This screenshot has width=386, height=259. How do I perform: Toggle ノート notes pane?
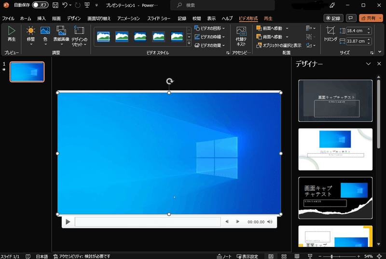[x=224, y=256]
